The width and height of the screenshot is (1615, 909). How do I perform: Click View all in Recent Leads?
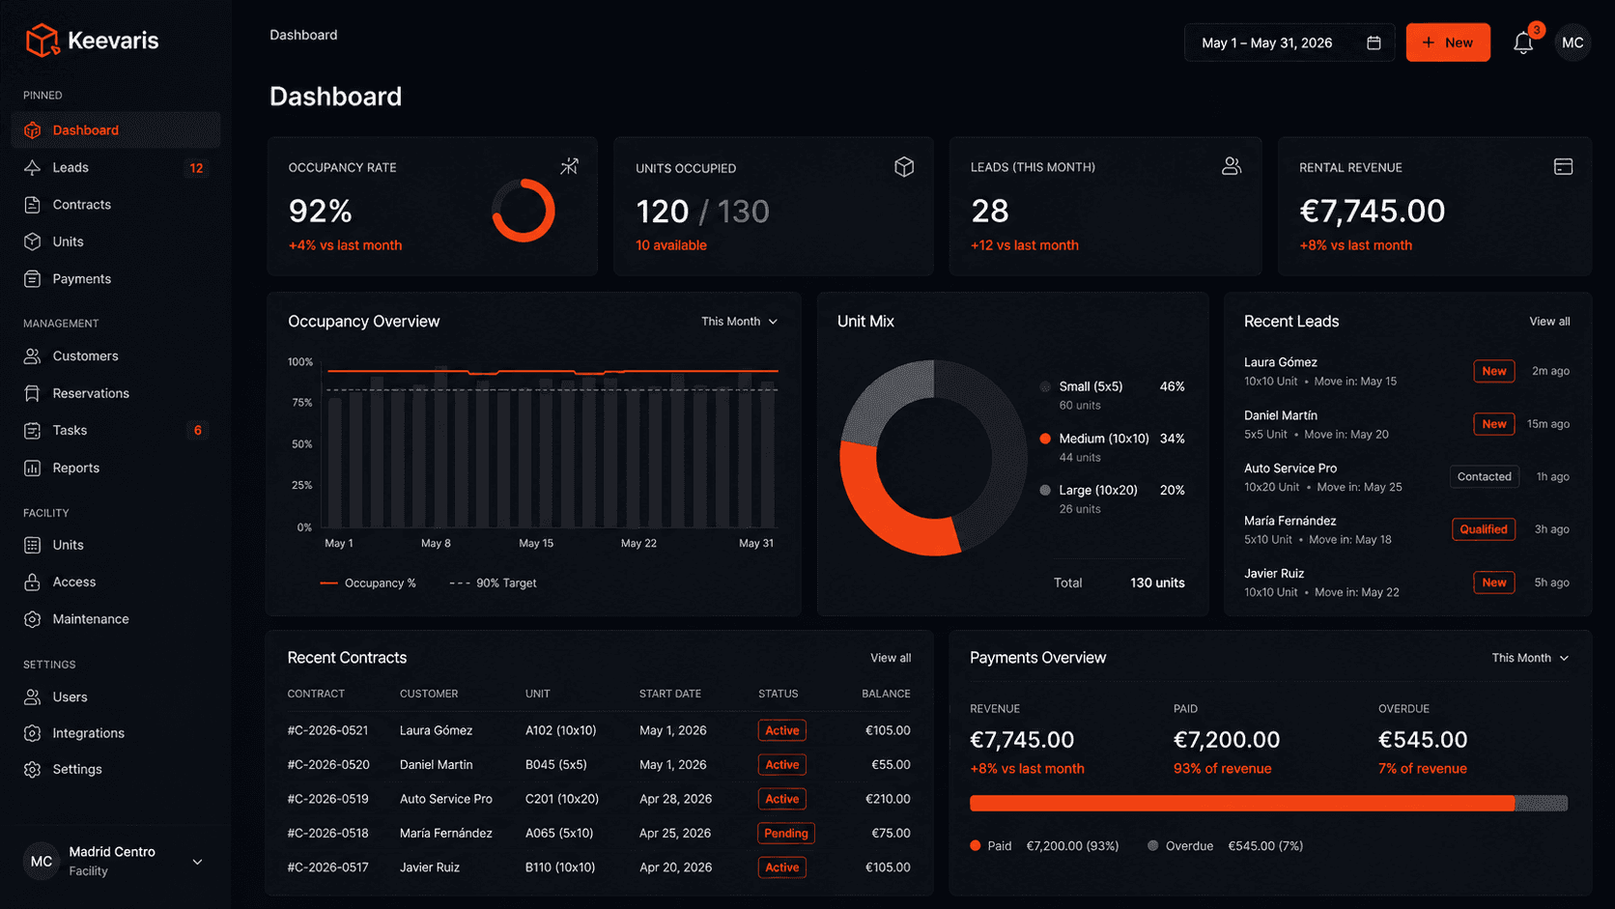(1549, 322)
